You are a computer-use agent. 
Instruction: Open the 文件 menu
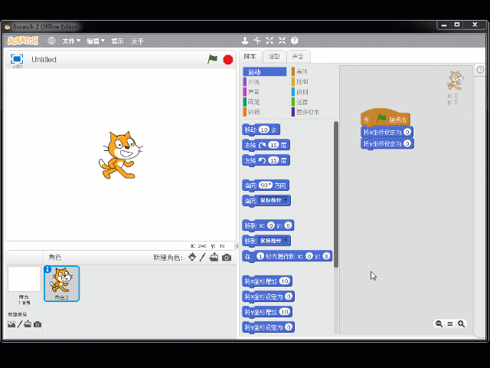tap(71, 41)
